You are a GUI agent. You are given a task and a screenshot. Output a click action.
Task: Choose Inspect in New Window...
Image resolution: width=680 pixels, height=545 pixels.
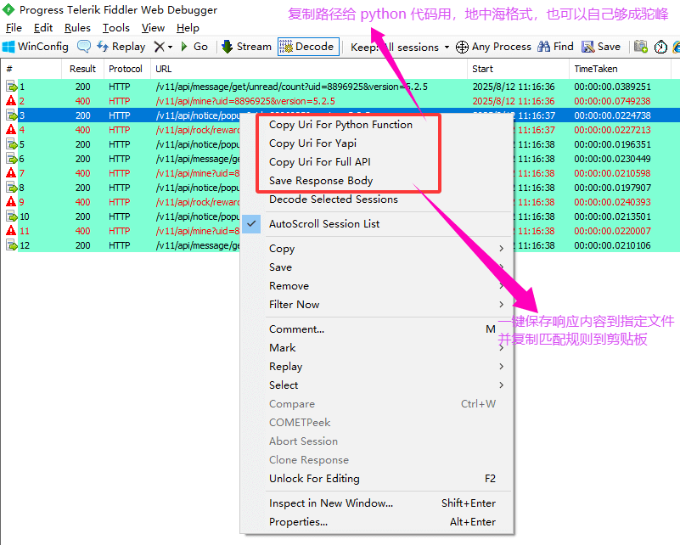331,503
